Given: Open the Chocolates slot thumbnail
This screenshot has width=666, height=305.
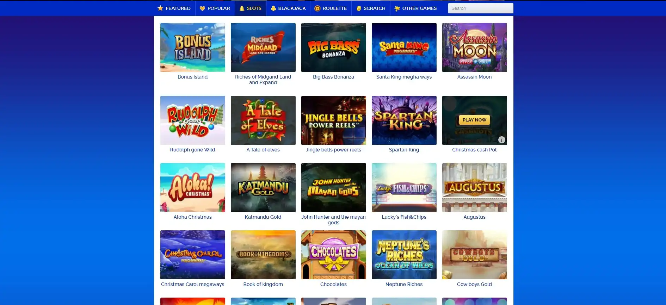Looking at the screenshot, I should 333,255.
